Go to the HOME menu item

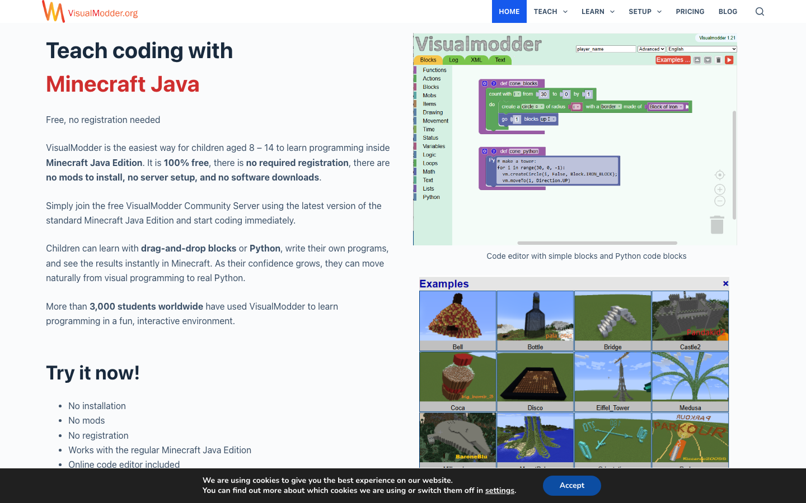[x=509, y=12]
